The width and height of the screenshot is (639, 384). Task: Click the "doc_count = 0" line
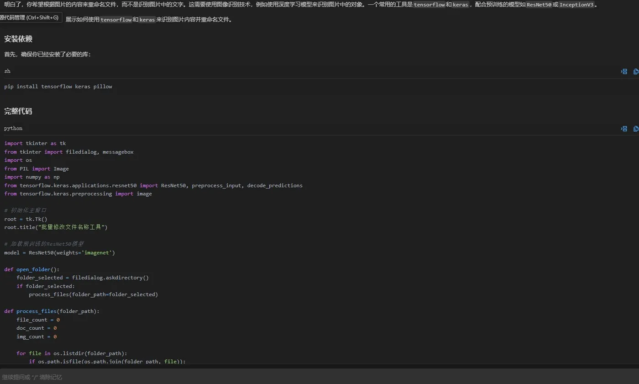click(x=37, y=328)
